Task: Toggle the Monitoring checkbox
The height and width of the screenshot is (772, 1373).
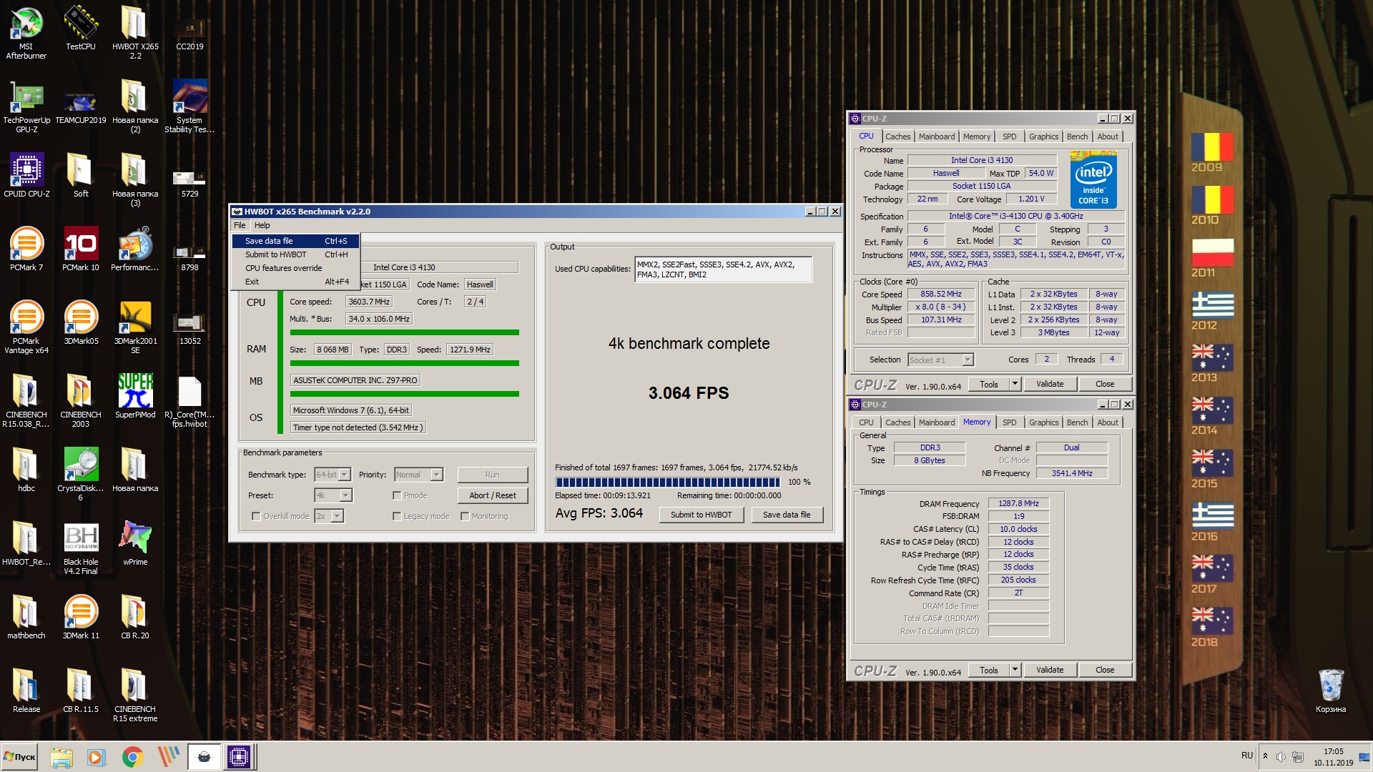Action: click(x=465, y=516)
